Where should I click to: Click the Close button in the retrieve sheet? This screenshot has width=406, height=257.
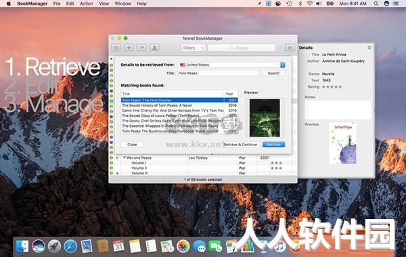(132, 145)
